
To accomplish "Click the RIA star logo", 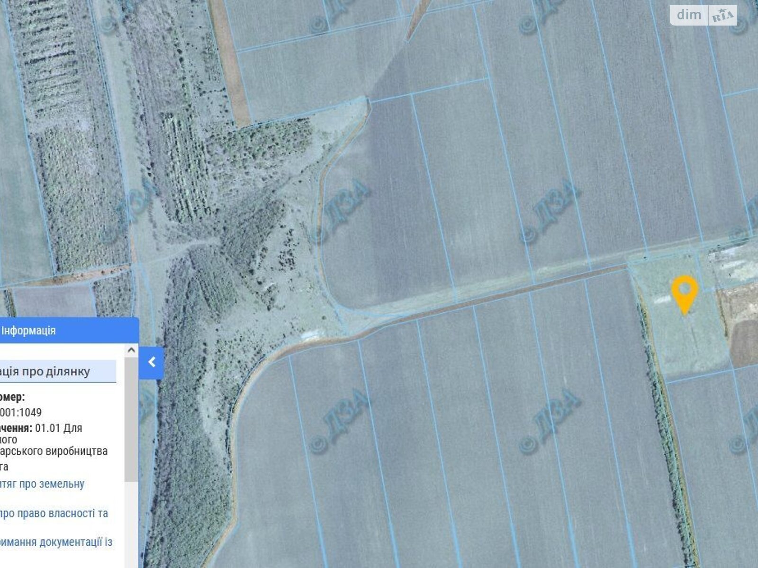I will [722, 16].
